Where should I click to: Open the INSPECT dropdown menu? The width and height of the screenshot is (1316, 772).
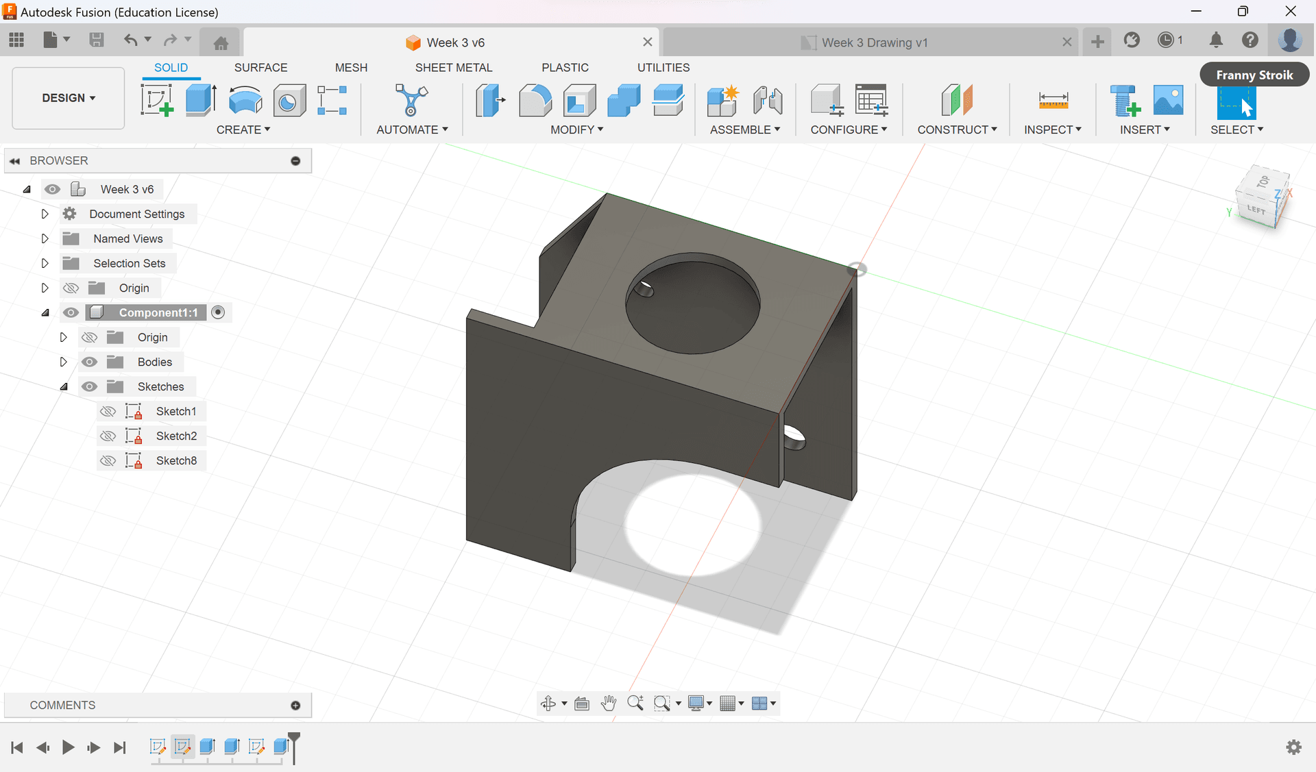1053,129
